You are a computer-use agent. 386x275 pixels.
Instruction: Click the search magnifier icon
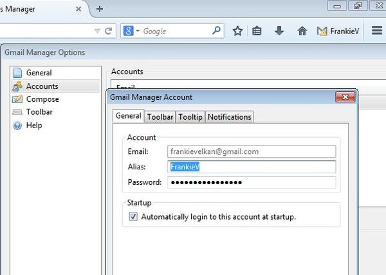[x=216, y=30]
